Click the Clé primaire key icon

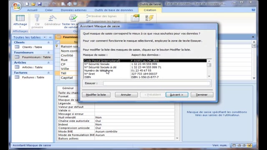point(37,18)
